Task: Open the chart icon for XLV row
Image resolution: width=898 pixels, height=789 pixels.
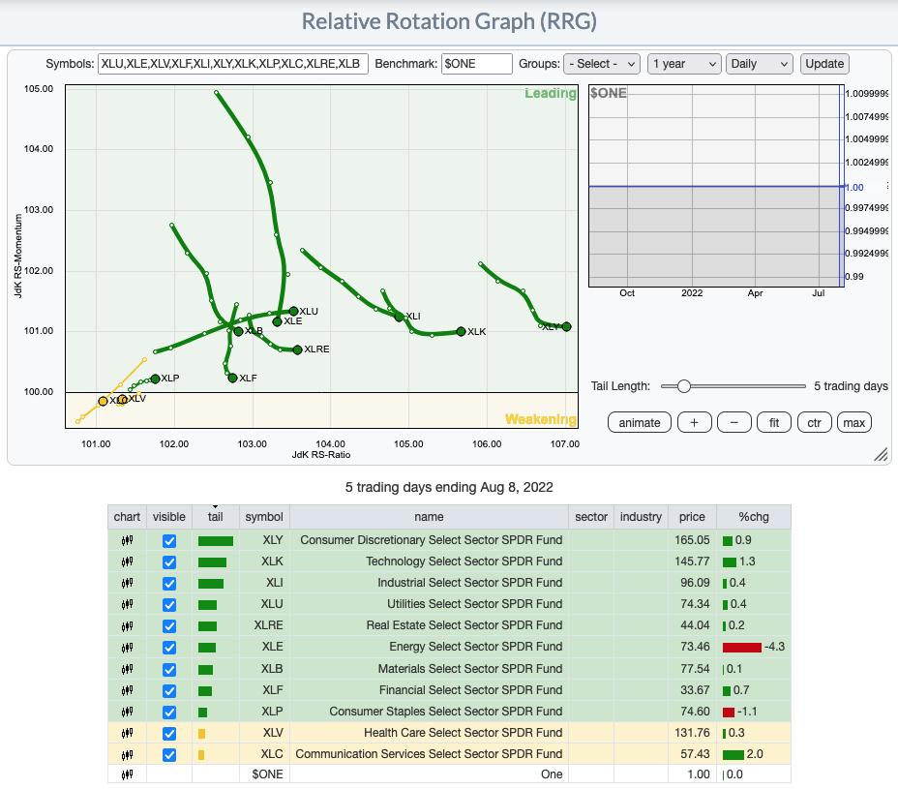Action: (x=127, y=732)
